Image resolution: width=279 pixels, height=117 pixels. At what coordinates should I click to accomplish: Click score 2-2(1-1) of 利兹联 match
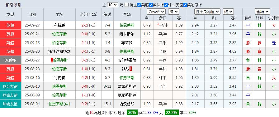click(x=88, y=25)
